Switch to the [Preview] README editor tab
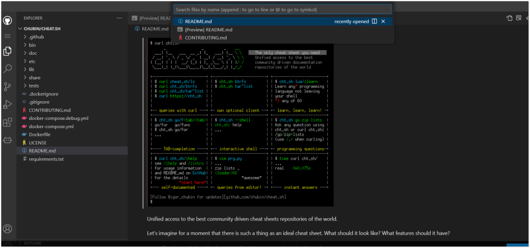The width and height of the screenshot is (530, 248). tap(152, 18)
